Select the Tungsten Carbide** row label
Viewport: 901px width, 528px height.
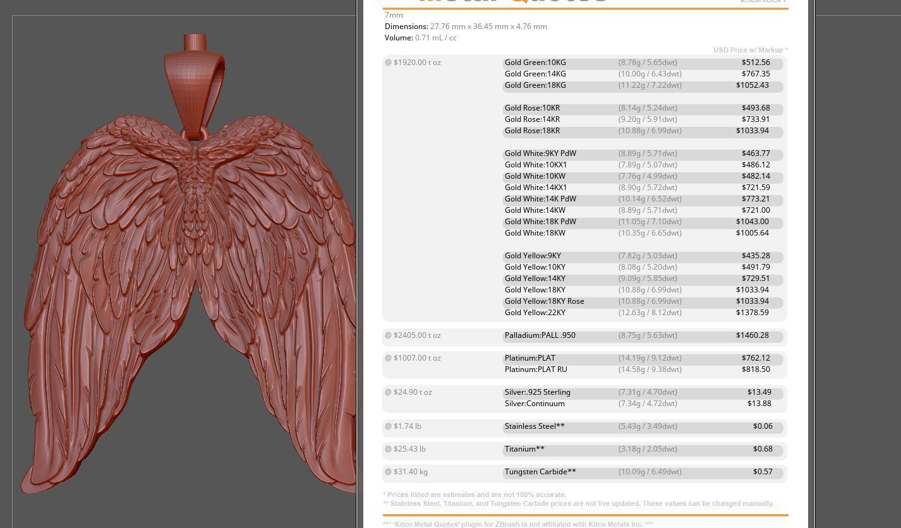click(540, 472)
